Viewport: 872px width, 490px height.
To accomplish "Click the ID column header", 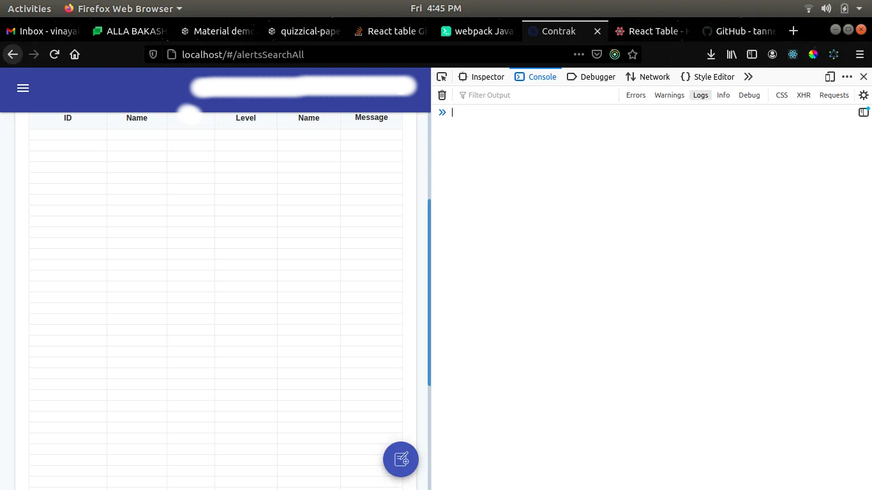I will pos(68,118).
